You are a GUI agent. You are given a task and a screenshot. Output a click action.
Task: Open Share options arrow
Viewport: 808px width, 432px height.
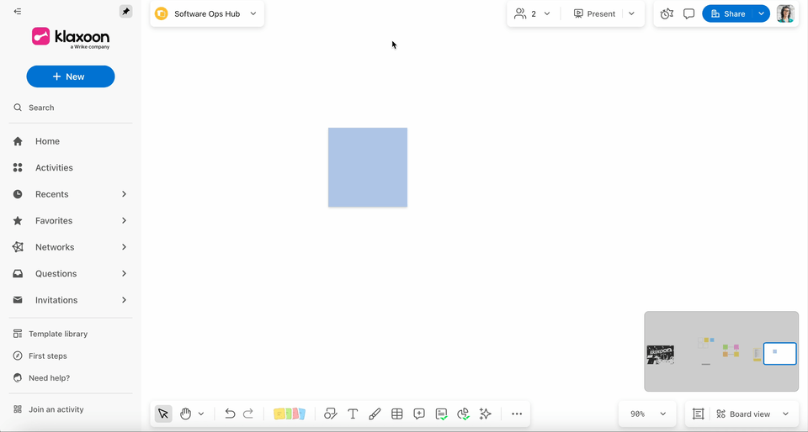[761, 14]
